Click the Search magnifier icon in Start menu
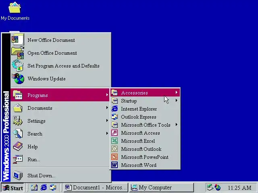 (18, 133)
